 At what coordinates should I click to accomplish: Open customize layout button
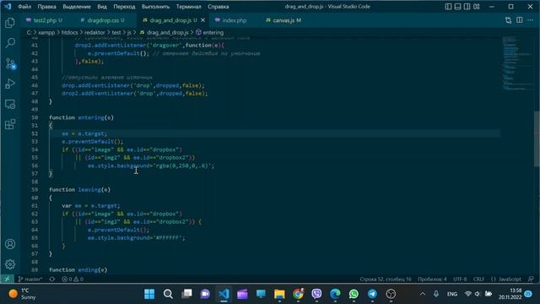point(477,7)
